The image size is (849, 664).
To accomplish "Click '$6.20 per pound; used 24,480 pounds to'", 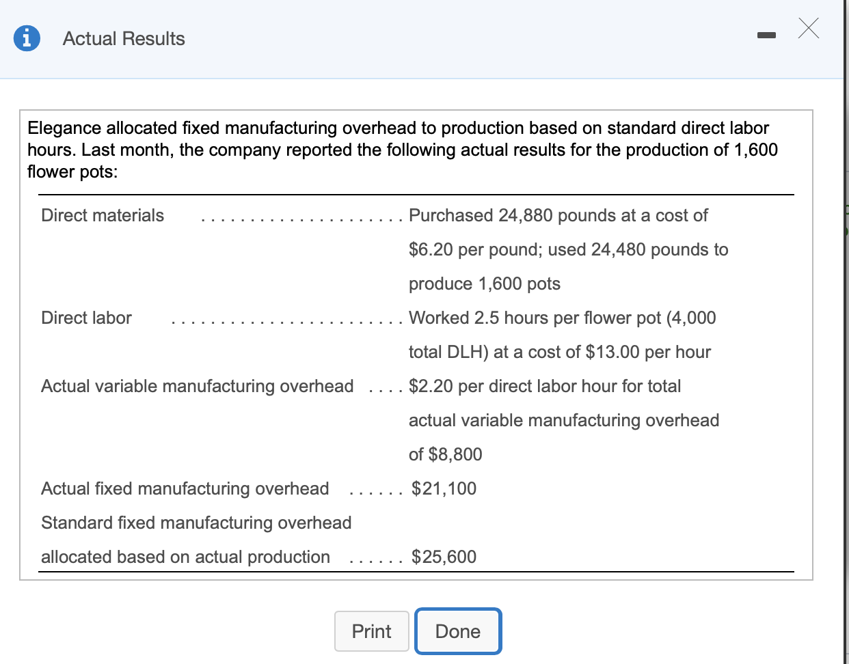I will point(569,249).
